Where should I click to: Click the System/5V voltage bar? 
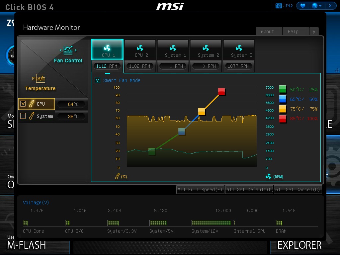[x=158, y=223]
